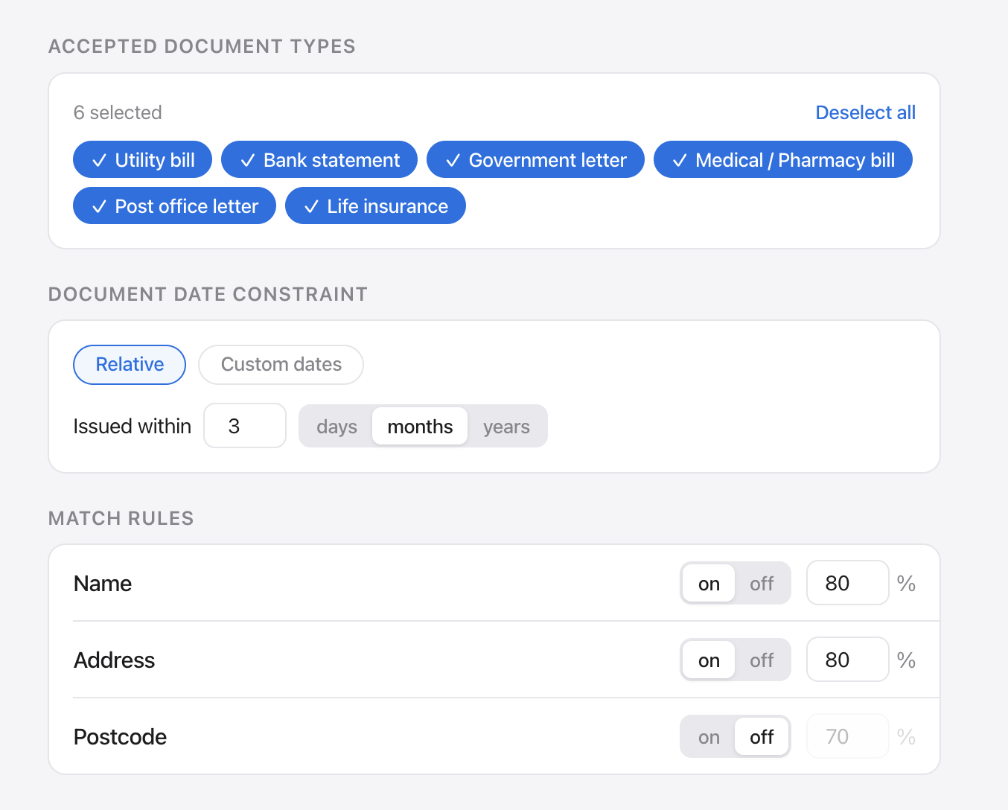
Task: Deselect the Life insurance document type
Action: pos(375,205)
